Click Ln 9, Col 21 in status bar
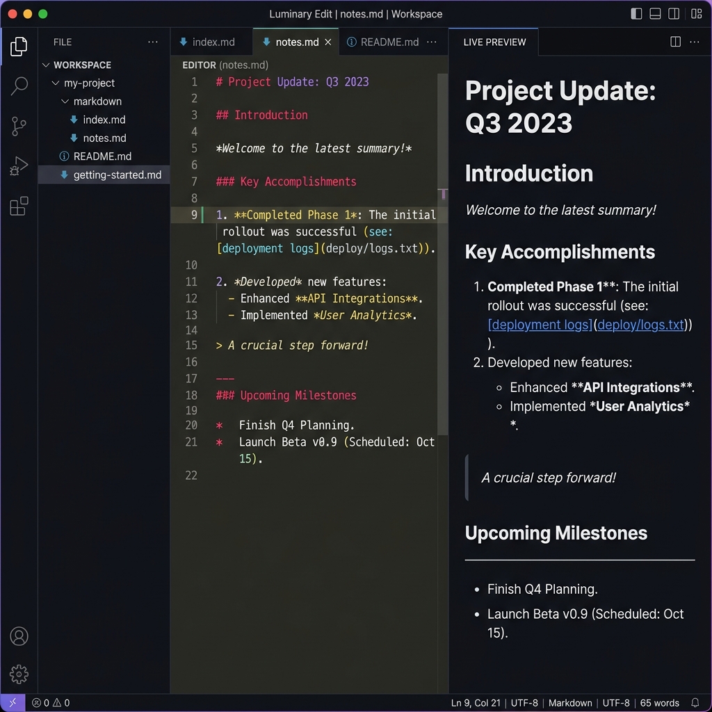This screenshot has width=712, height=712. point(476,702)
